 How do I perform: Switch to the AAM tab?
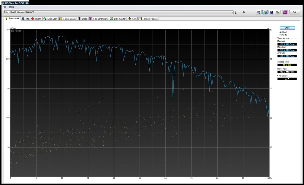[x=132, y=19]
